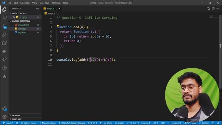The image size is (222, 125).
Task: Open the Docker view in activity bar
Action: point(5,51)
